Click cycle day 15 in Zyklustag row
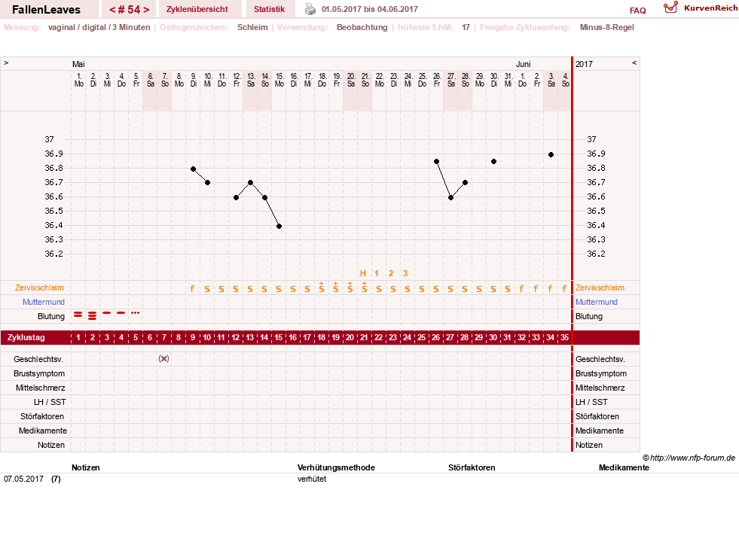Screen dimensions: 739x557 279,338
